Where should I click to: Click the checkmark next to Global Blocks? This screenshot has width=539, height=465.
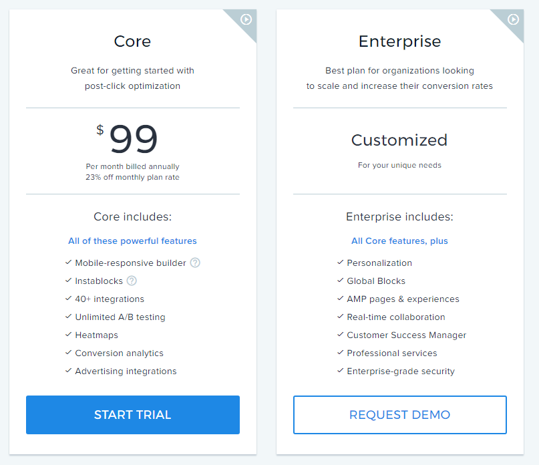[x=341, y=281]
